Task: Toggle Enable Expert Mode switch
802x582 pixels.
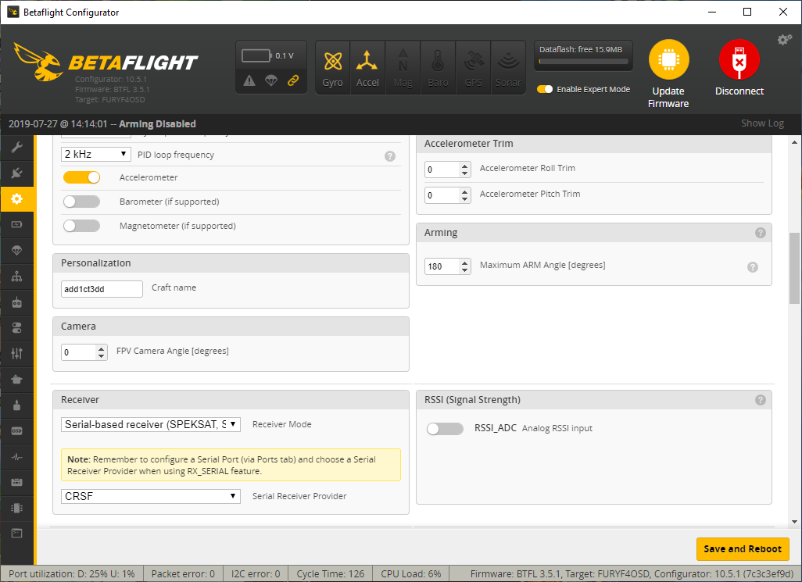Action: [545, 89]
